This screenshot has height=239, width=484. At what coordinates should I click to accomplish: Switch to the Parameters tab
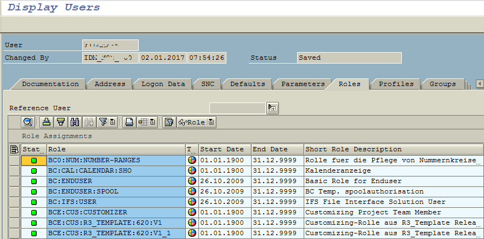[x=303, y=84]
